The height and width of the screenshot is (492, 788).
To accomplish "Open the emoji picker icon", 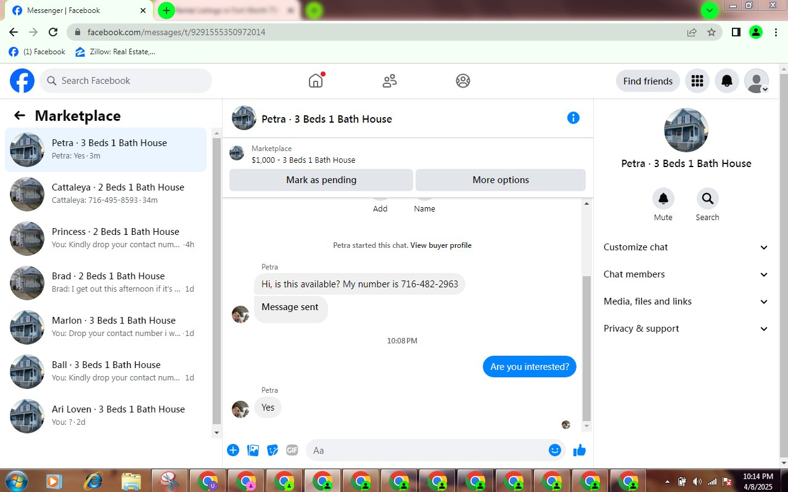I will 555,450.
